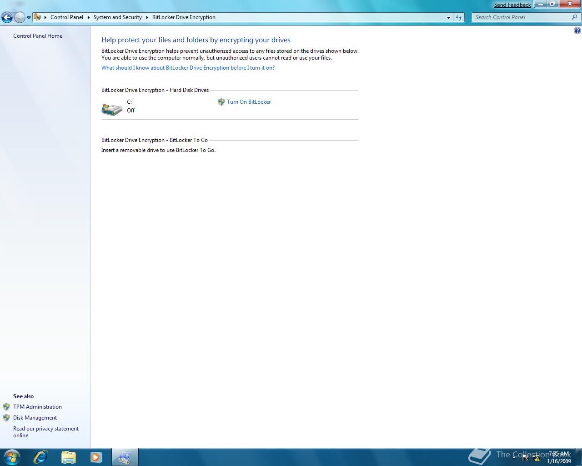The height and width of the screenshot is (466, 582).
Task: Open Windows Explorer from the taskbar
Action: 68,457
